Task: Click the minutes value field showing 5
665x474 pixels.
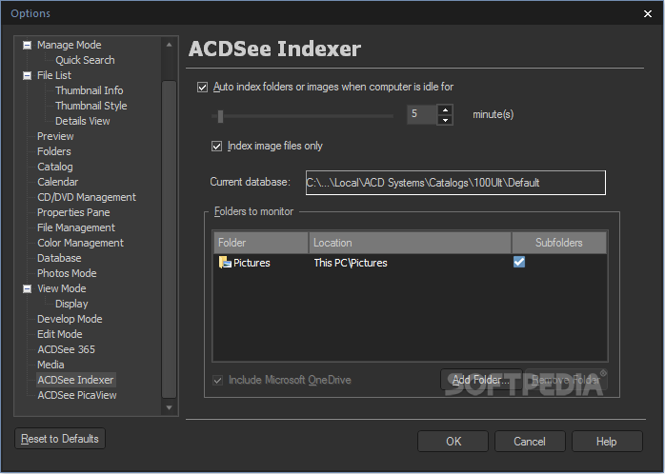Action: (422, 114)
